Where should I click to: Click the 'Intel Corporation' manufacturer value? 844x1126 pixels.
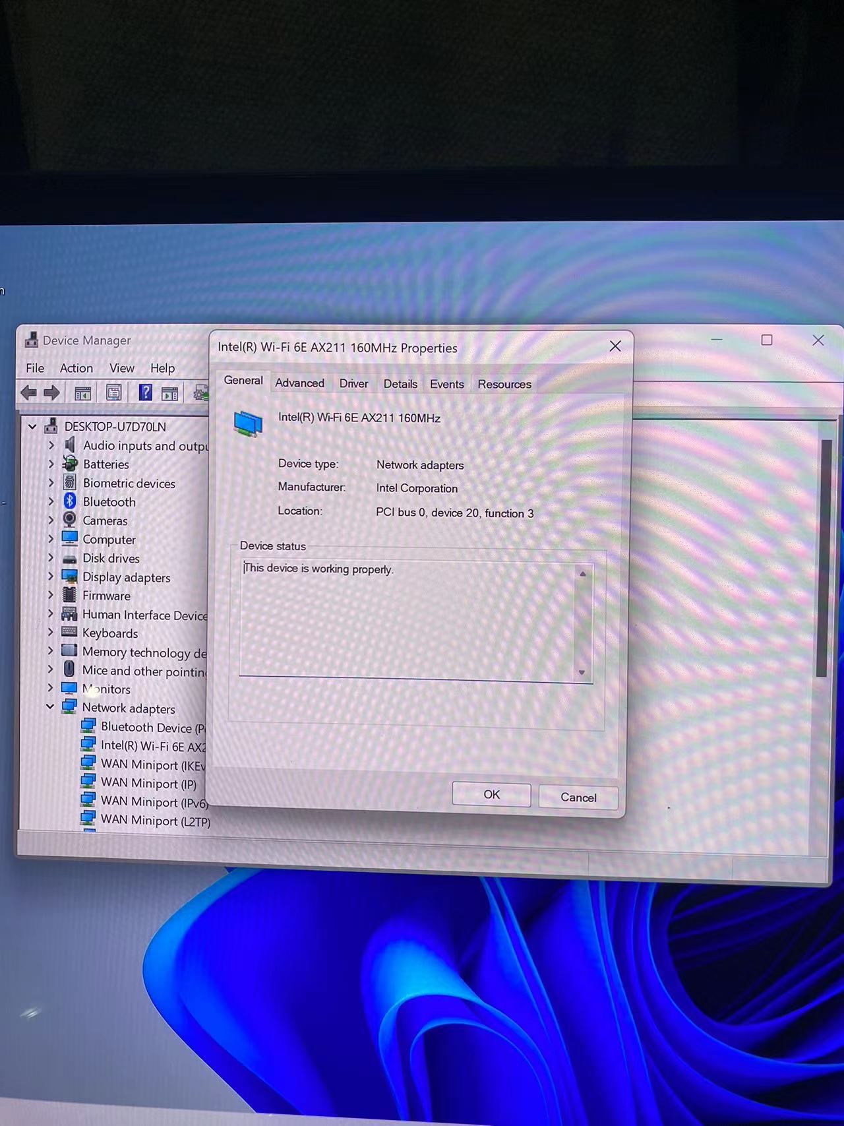point(417,489)
